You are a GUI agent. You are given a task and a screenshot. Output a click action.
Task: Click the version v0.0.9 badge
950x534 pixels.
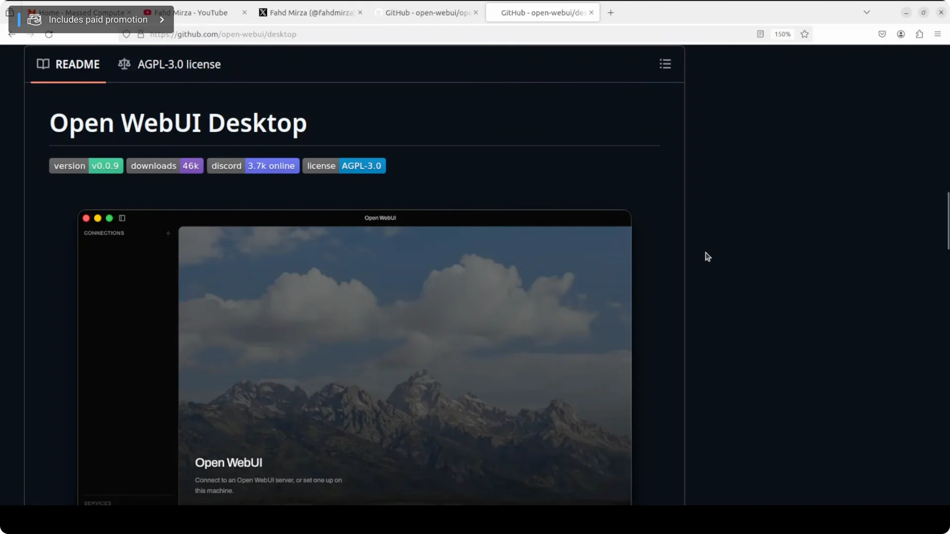tap(86, 166)
